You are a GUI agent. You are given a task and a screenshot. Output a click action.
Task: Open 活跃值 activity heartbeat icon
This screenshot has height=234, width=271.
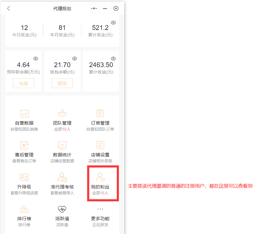pyautogui.click(x=62, y=209)
